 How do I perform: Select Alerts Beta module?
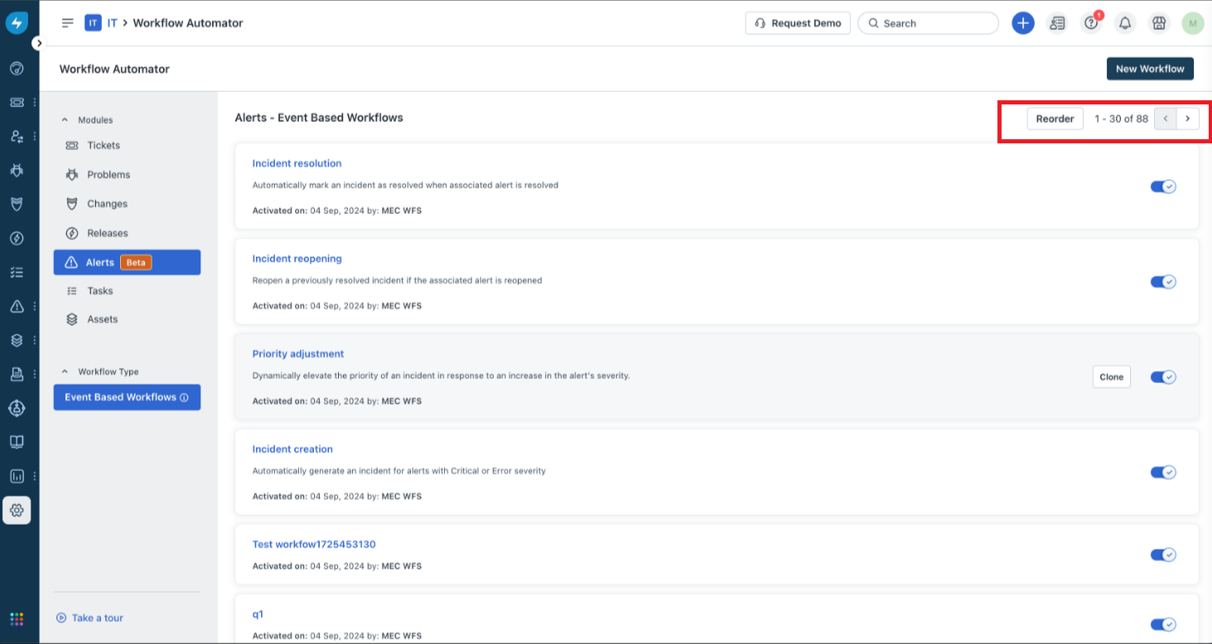pos(127,263)
